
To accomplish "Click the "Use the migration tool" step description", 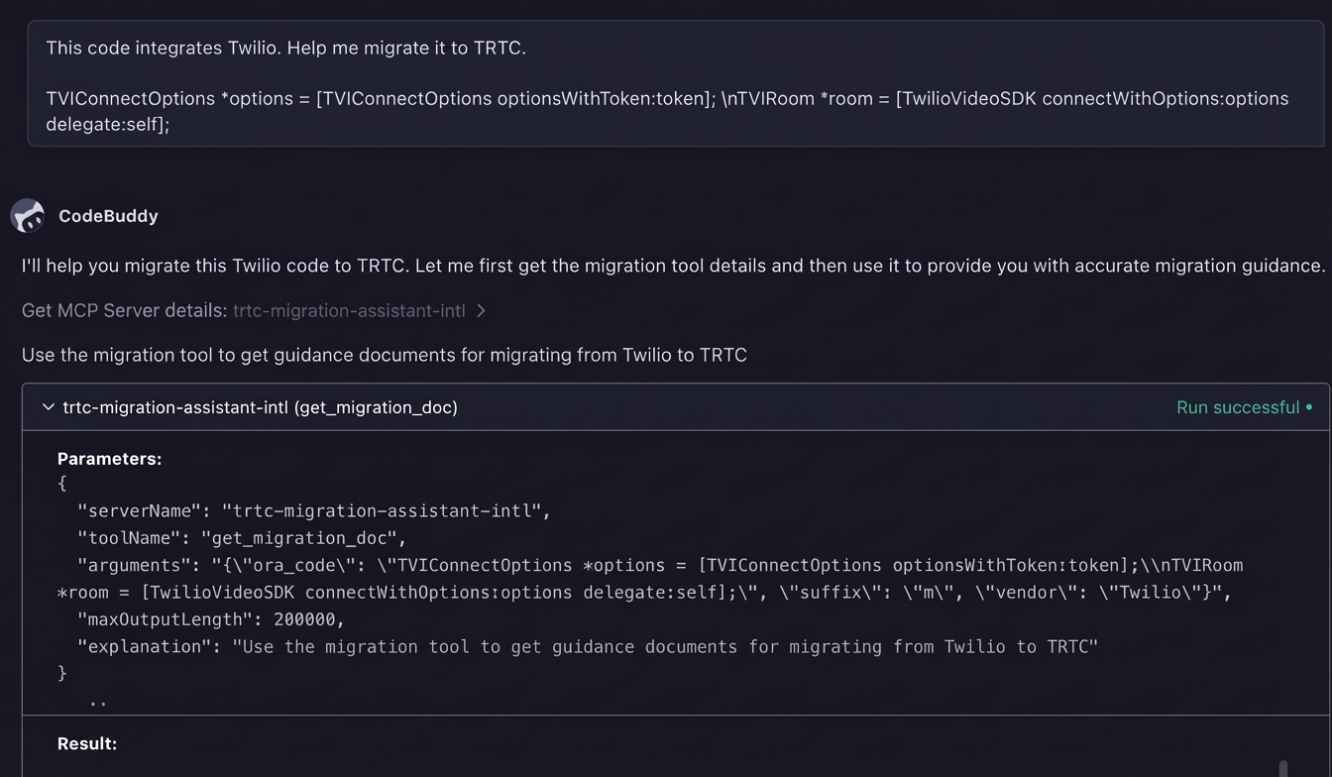I will (385, 355).
